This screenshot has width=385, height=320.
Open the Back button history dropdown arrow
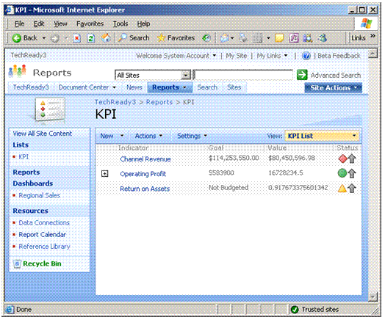pos(44,38)
